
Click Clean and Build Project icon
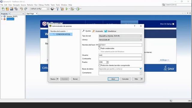[62, 9]
